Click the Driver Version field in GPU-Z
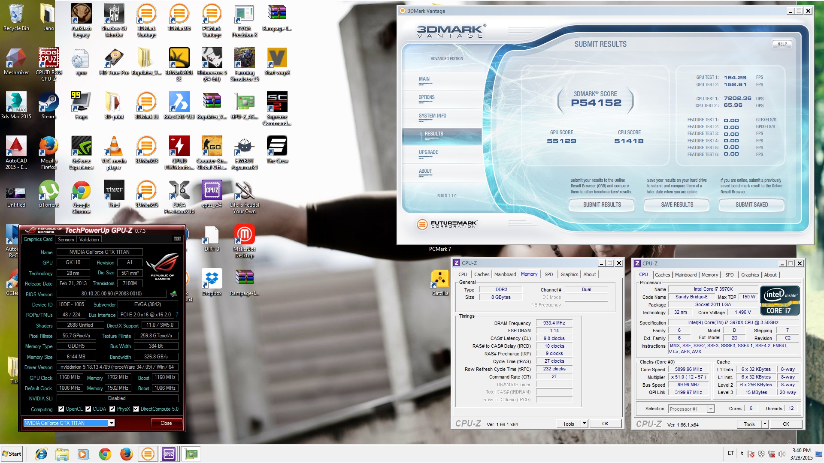Viewport: 824px width, 463px height. [x=117, y=367]
